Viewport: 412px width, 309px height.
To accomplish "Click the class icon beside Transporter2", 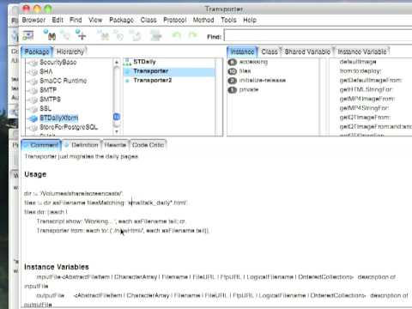I will pyautogui.click(x=128, y=81).
